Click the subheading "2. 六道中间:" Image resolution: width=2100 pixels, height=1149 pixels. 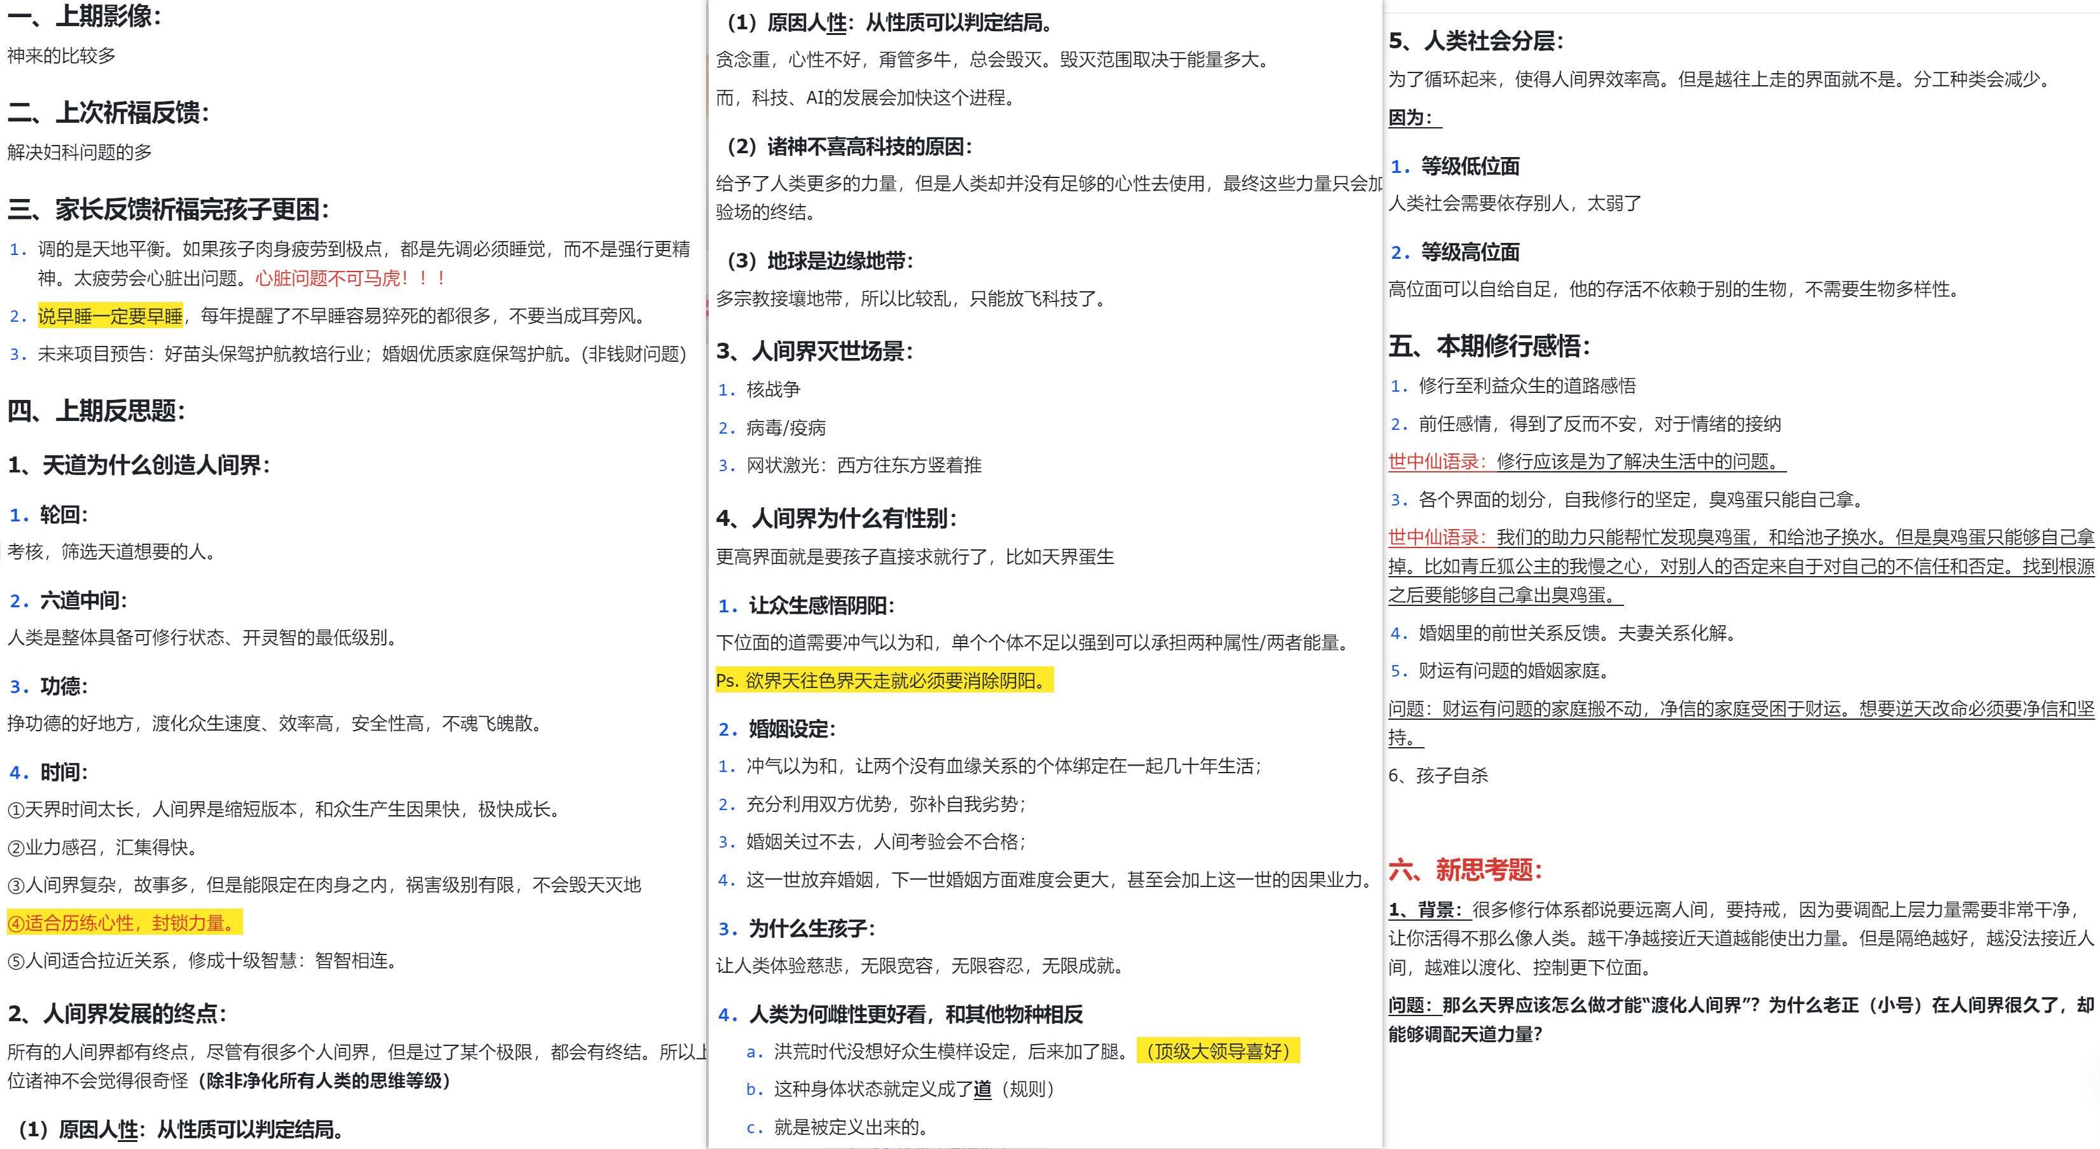(69, 601)
